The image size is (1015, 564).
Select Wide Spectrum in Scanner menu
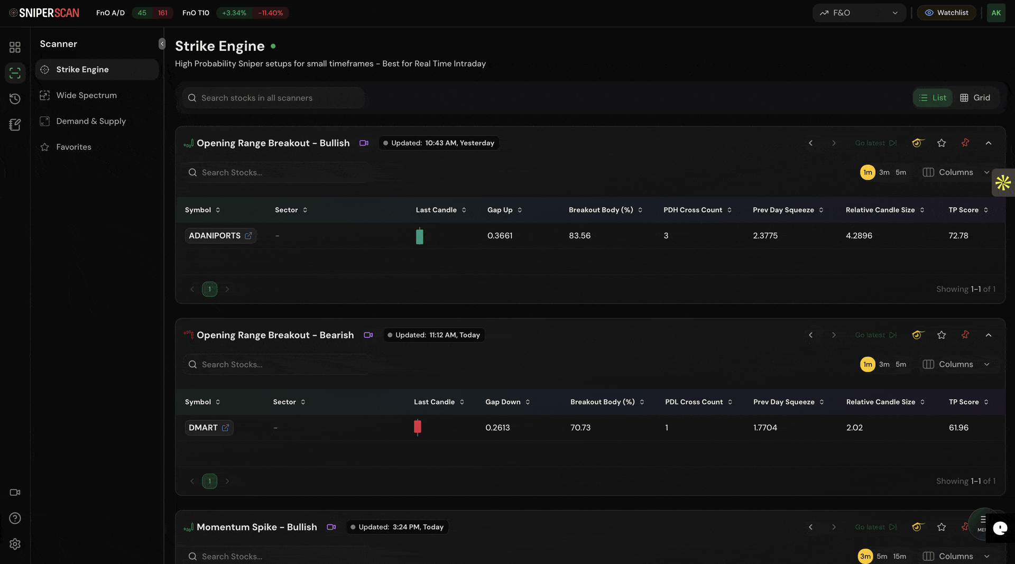click(x=97, y=96)
